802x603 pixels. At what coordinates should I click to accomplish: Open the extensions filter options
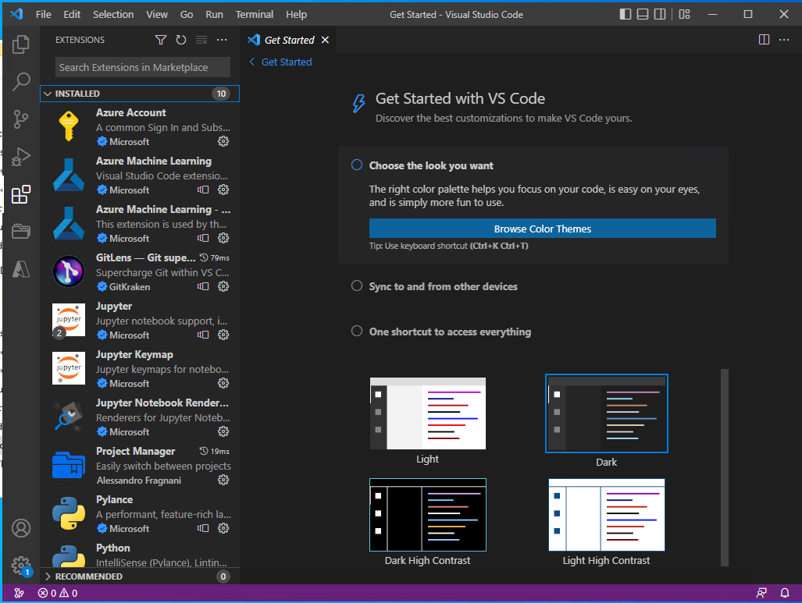click(x=161, y=40)
